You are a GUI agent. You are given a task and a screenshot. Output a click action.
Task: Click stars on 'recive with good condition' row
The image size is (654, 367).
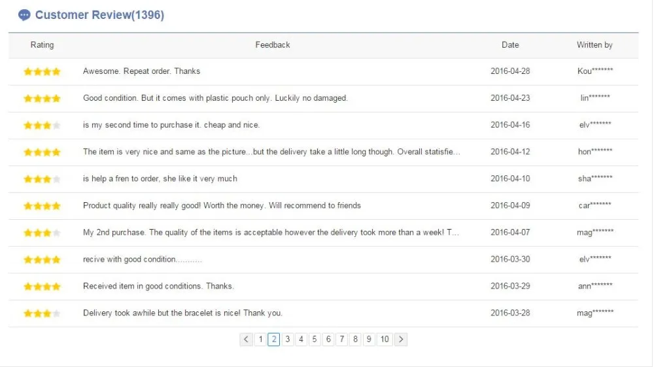tap(42, 260)
